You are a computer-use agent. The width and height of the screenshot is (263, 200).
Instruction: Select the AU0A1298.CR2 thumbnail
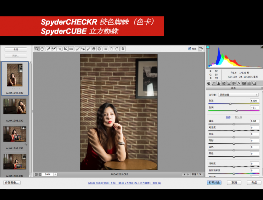15,106
